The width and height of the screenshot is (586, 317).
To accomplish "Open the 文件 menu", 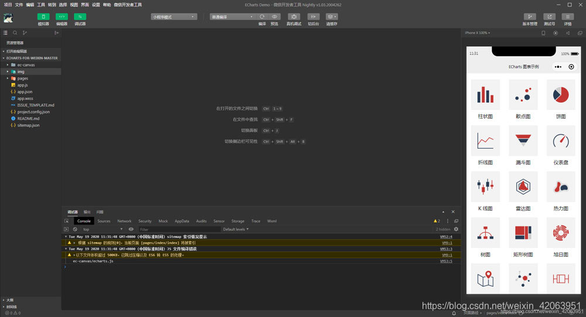I will (x=19, y=5).
